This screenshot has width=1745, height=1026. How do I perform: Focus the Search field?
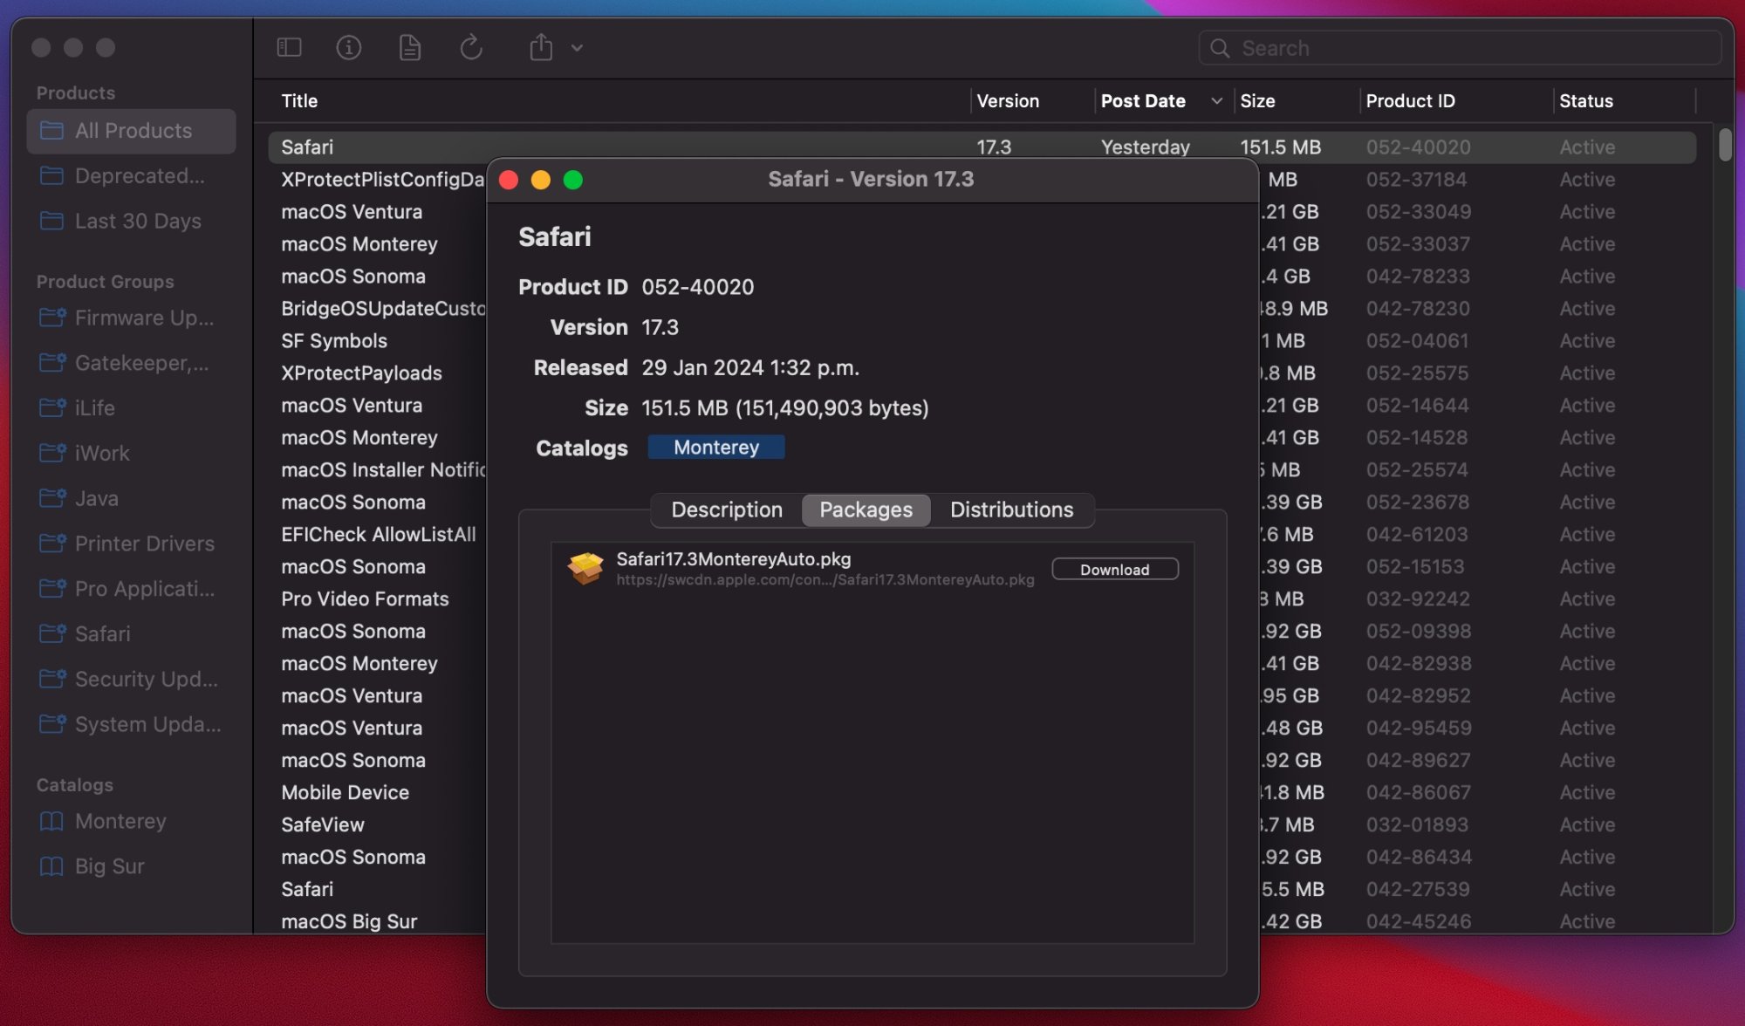tap(1460, 48)
